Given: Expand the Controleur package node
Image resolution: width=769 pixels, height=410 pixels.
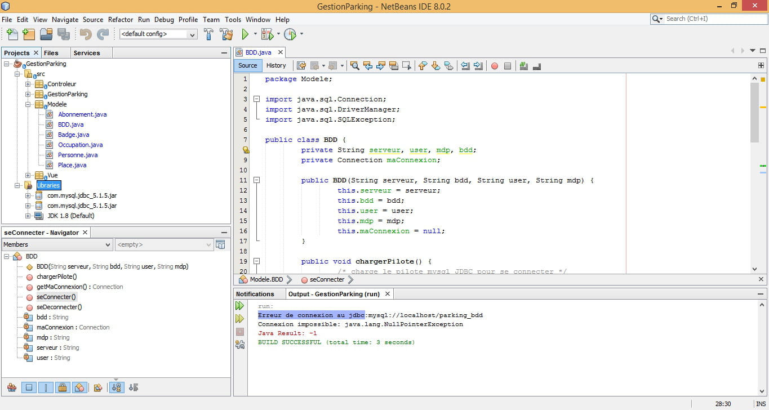Looking at the screenshot, I should coord(28,84).
